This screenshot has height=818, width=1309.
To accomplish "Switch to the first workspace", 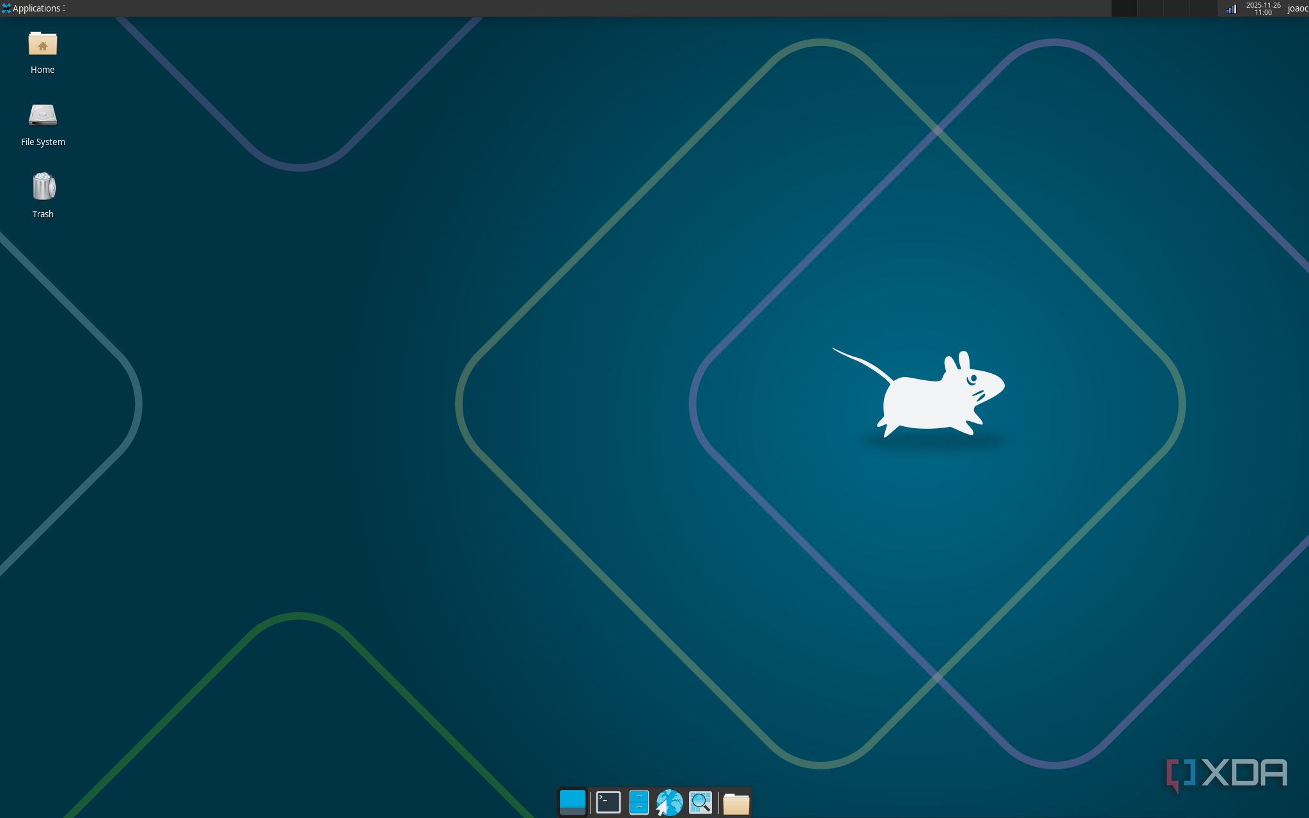I will [x=1124, y=8].
